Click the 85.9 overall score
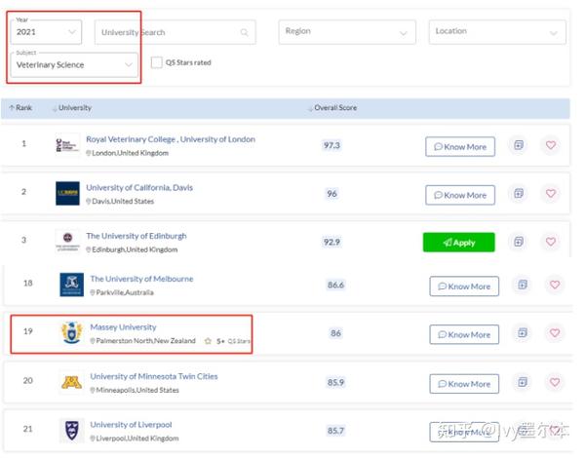 (x=335, y=382)
